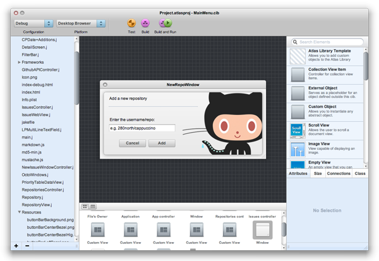Select buttonBarCenterBezel.png resource

[51, 227]
